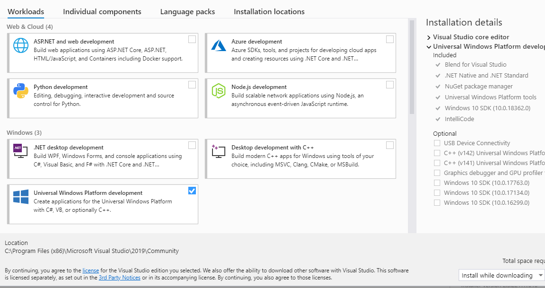Collapse the Universal Windows Platform development section

click(429, 47)
